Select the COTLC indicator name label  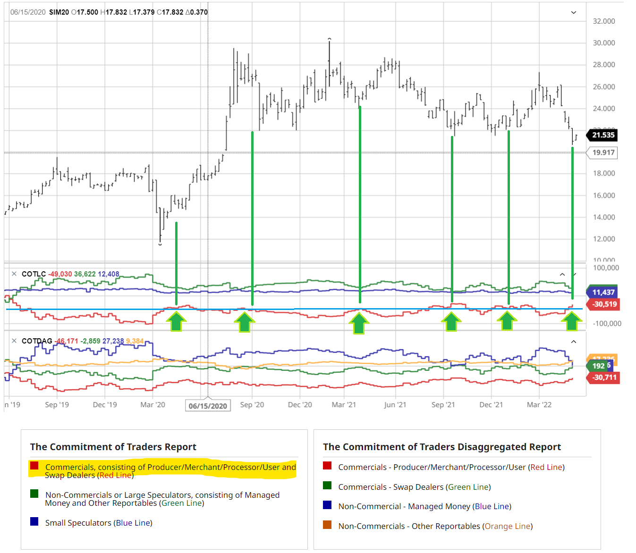34,274
